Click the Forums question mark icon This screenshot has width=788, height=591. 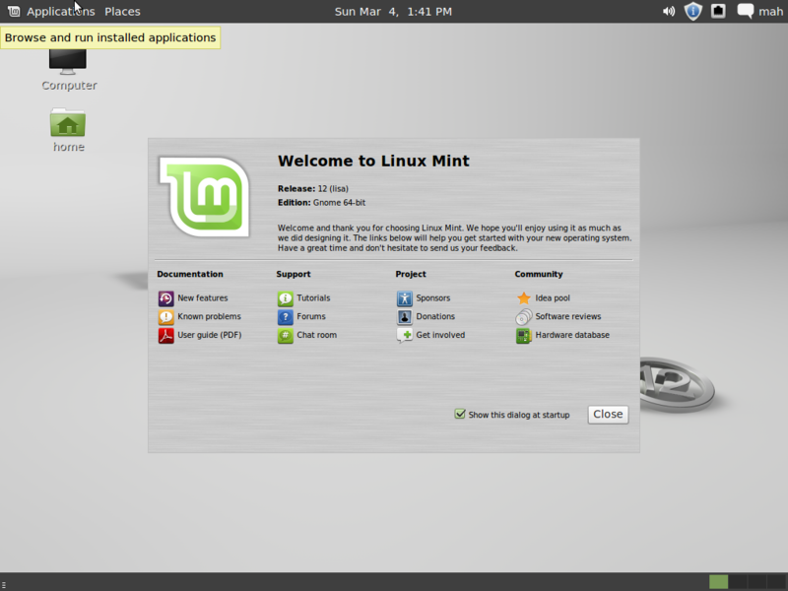[x=285, y=316]
